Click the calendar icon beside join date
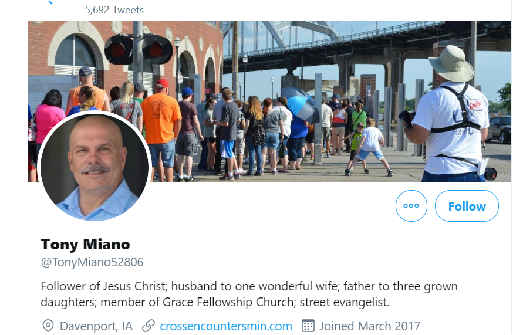The height and width of the screenshot is (335, 523). [x=308, y=326]
